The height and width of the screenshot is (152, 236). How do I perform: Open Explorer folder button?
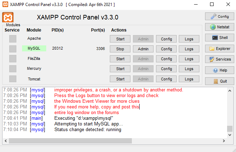[x=219, y=49]
